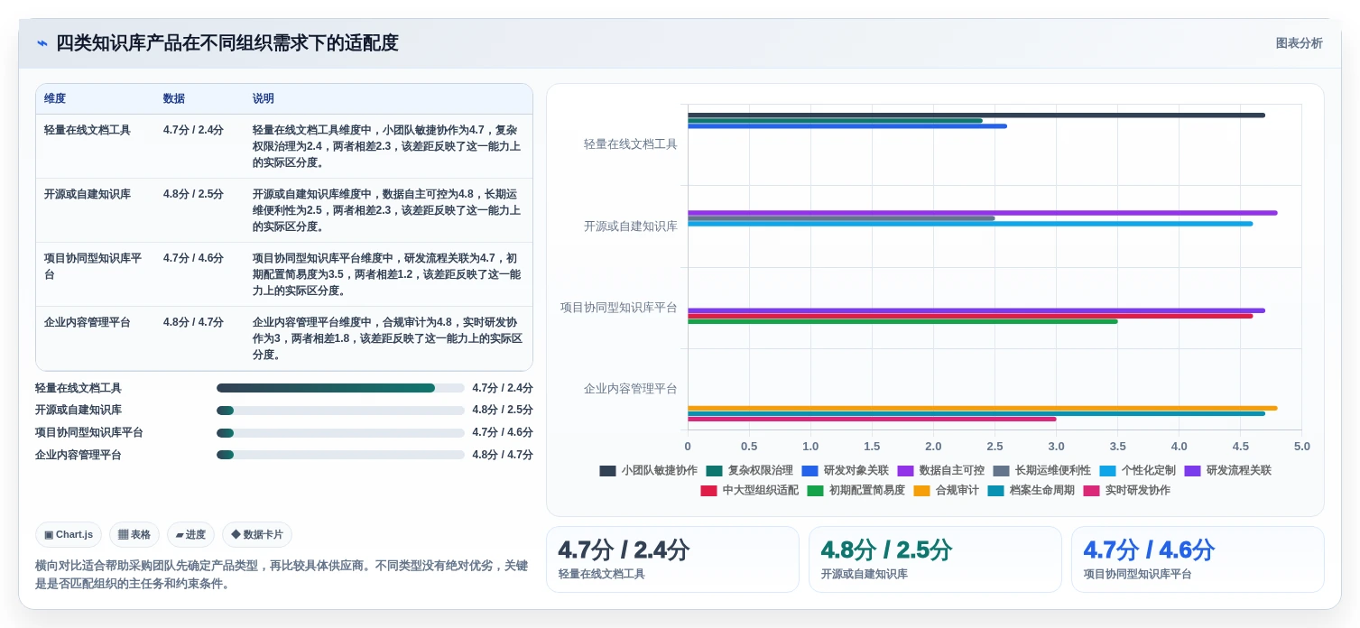Click the gray 长期运维便利性 chart bar
This screenshot has width=1360, height=628.
click(x=841, y=218)
